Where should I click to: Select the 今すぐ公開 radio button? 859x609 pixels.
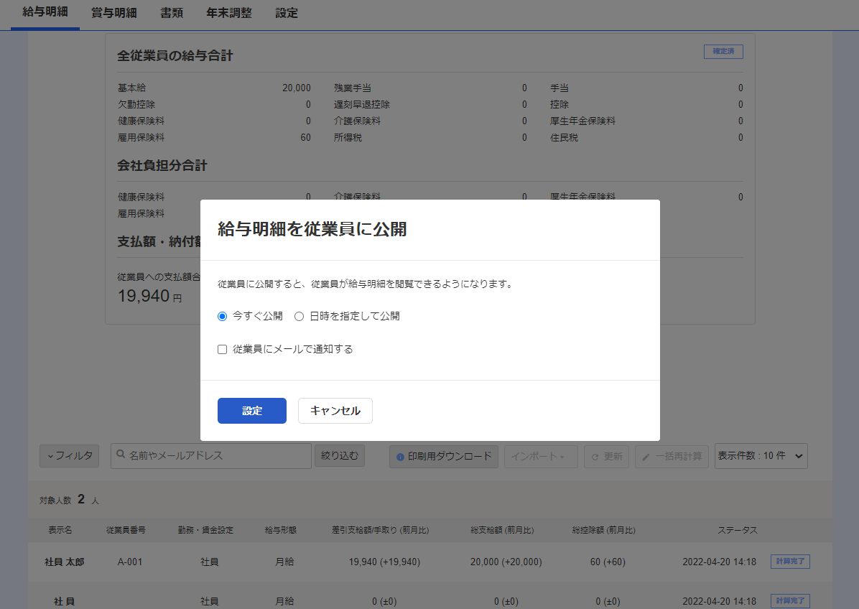click(223, 316)
